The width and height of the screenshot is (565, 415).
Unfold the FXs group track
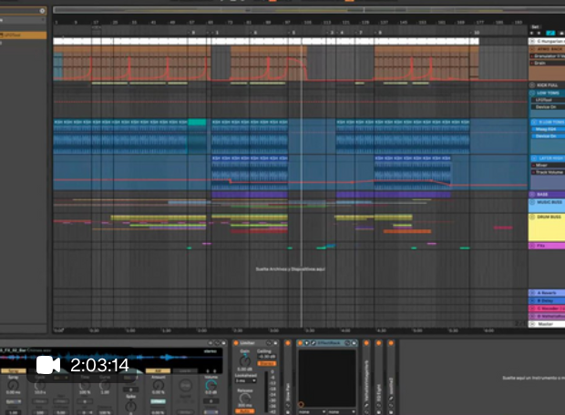(532, 246)
